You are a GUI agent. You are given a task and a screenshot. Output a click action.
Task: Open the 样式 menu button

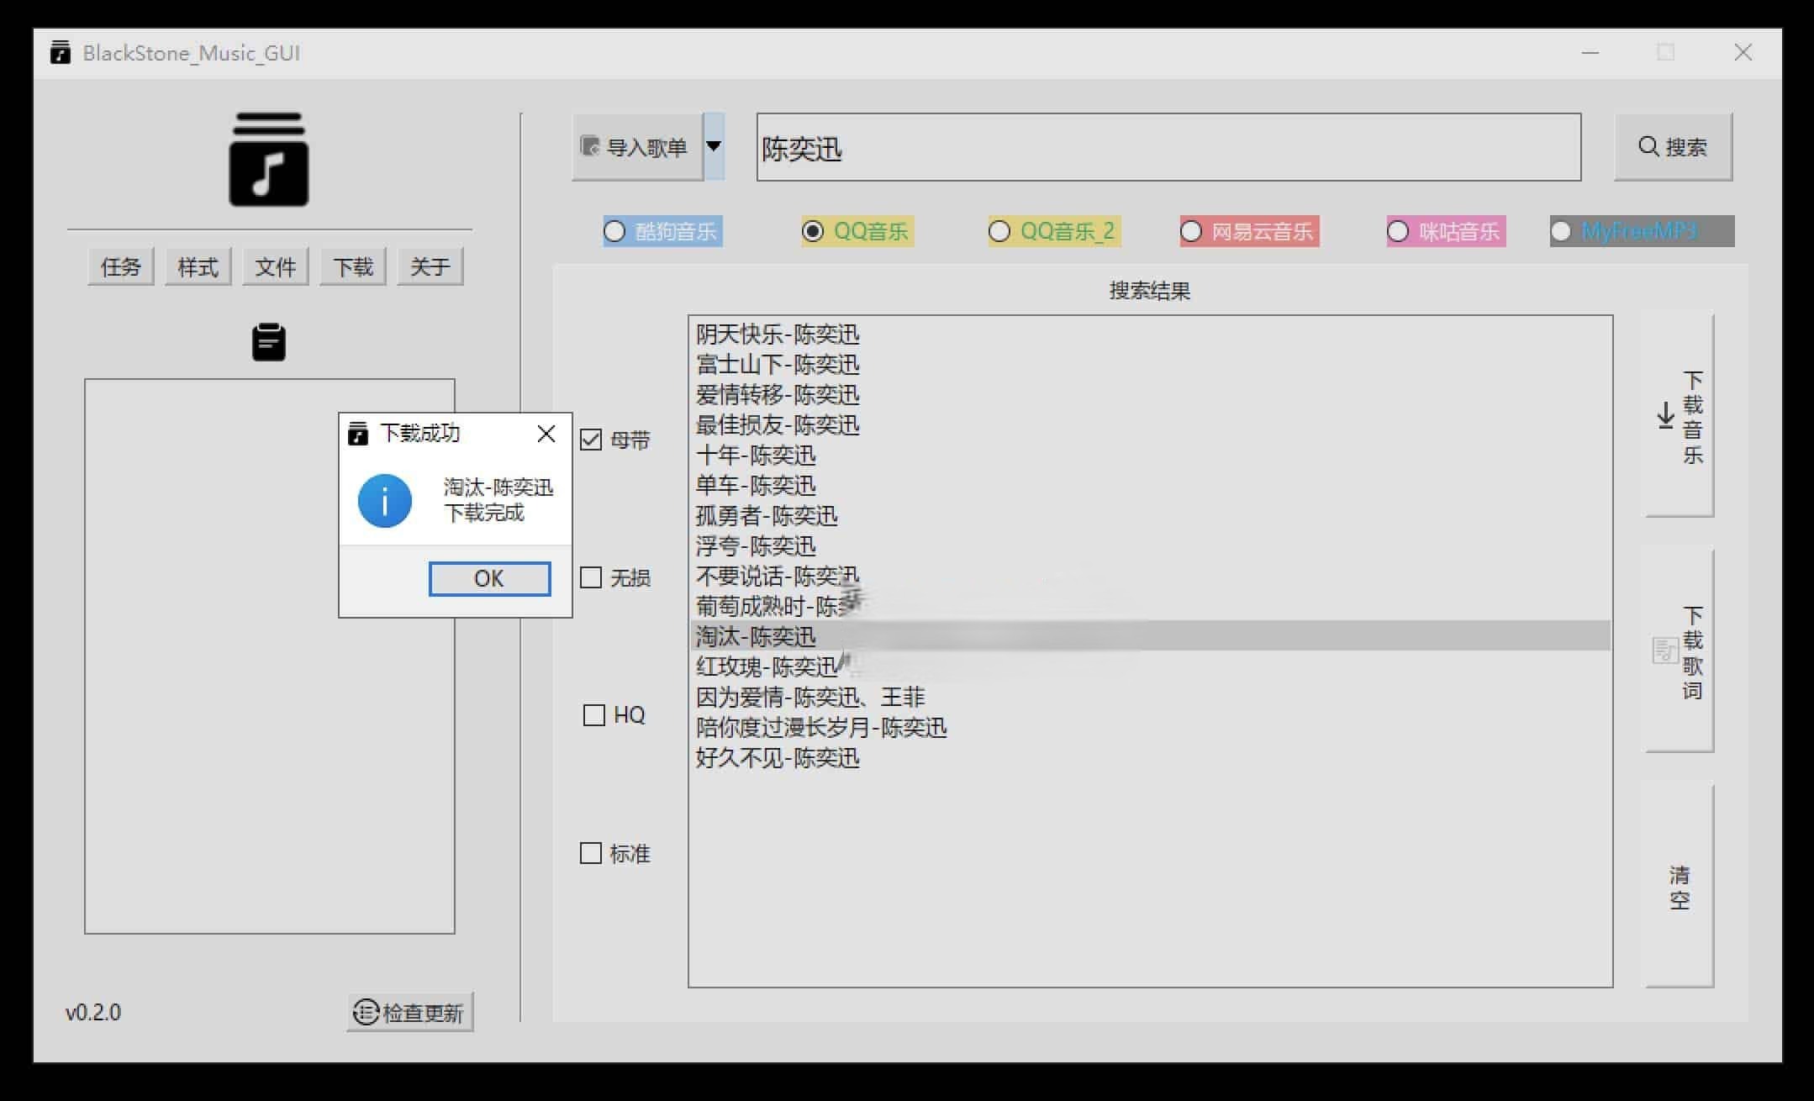coord(198,267)
